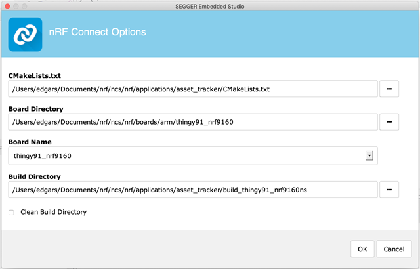Click the Board Name field label
Viewport: 420px width, 269px height.
30,142
